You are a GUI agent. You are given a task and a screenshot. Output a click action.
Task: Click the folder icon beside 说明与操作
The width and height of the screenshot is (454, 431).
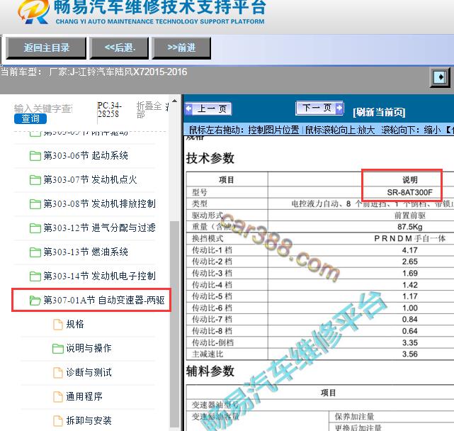(x=58, y=348)
